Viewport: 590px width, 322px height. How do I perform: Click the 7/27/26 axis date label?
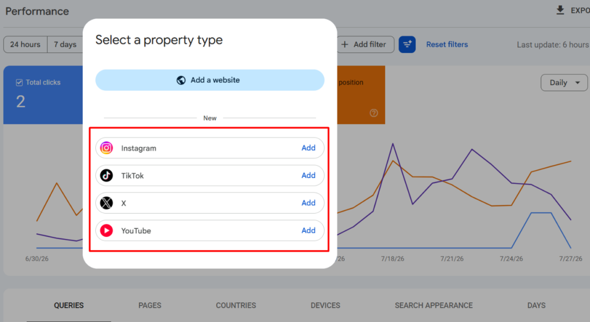pyautogui.click(x=570, y=259)
